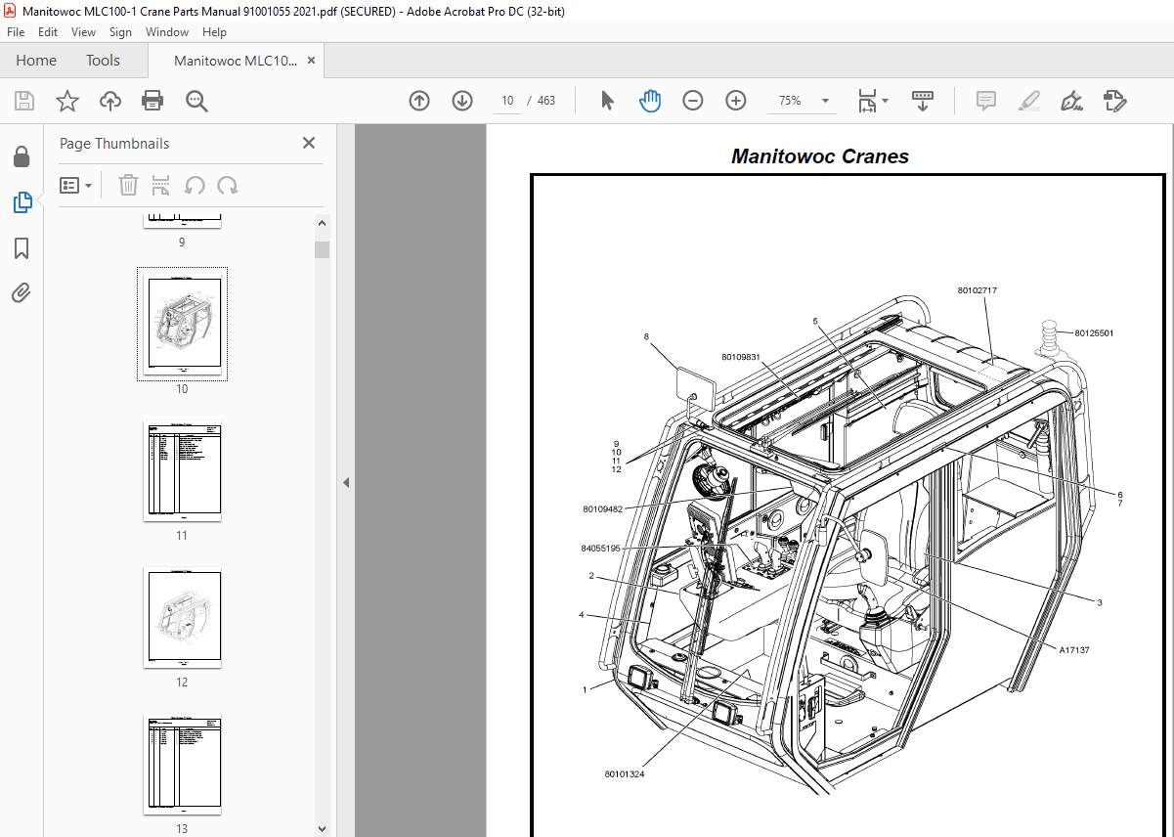
Task: Click thumbnails scrollbar down arrow
Action: (322, 828)
